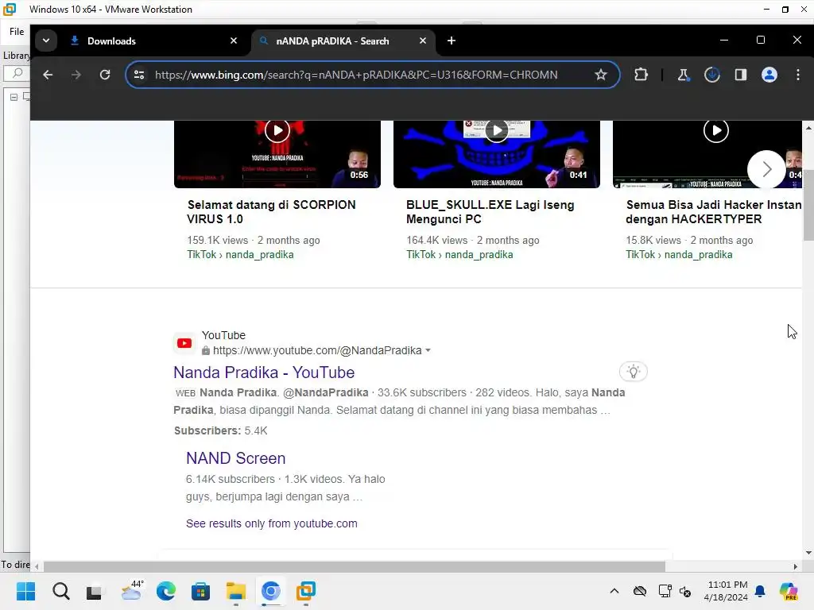Close the Downloads tab
Viewport: 814px width, 610px height.
click(234, 41)
